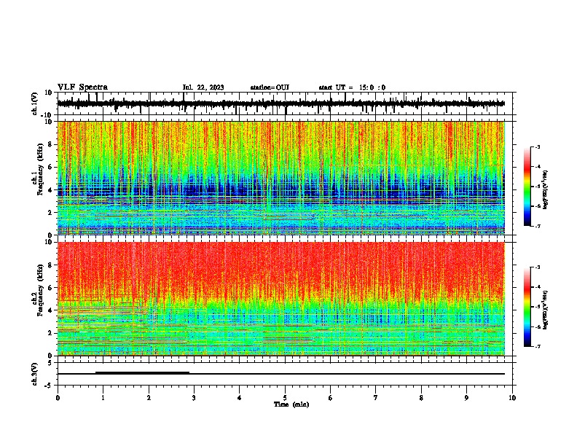
Task: Click the thick segment on the ch.3 trace
Action: click(142, 373)
